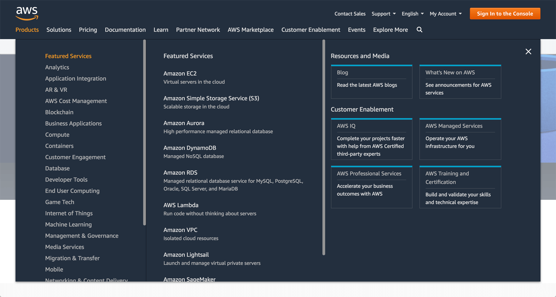Go to AWS Marketplace
This screenshot has height=297, width=556.
click(251, 30)
